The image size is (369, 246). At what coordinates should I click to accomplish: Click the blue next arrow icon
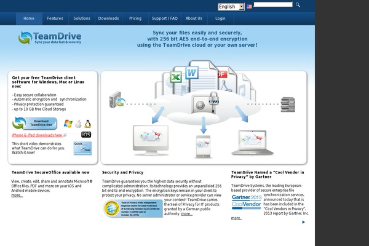(303, 222)
